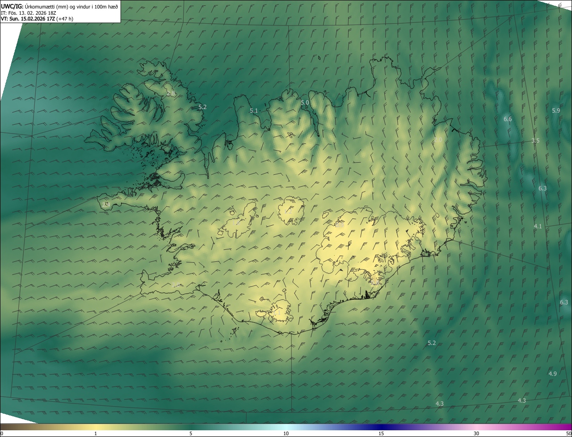The image size is (572, 437).
Task: Click the 15 tick label on the color scale
Action: (x=381, y=433)
